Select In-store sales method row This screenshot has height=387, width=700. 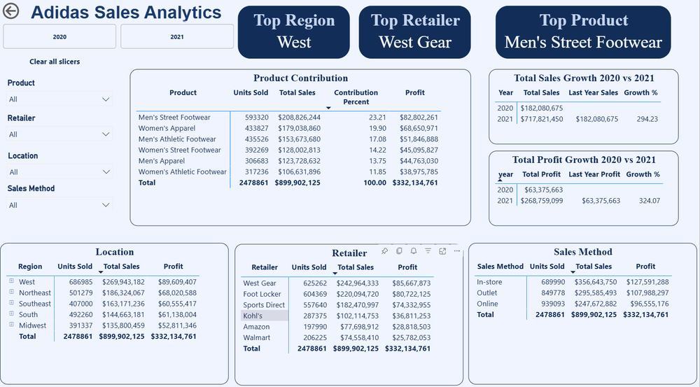pos(573,281)
